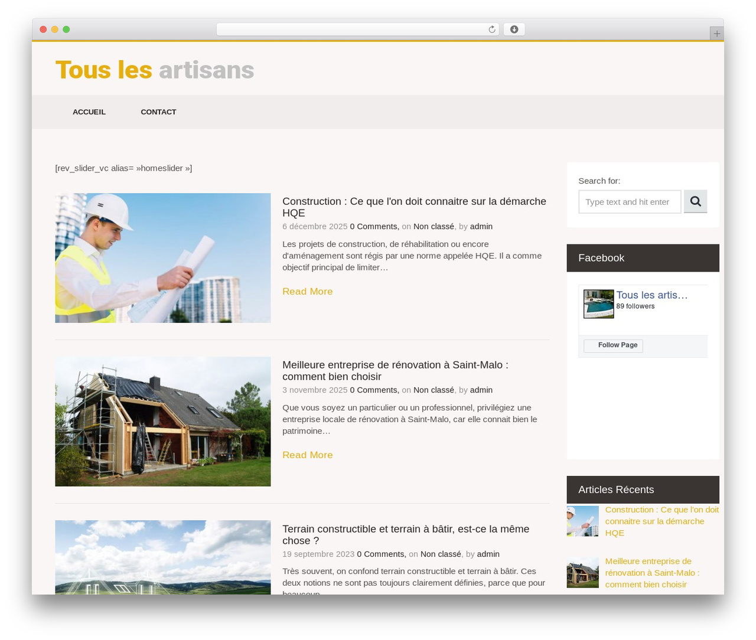Viewport: 756px width, 640px height.
Task: Click the browser address bar
Action: click(357, 30)
